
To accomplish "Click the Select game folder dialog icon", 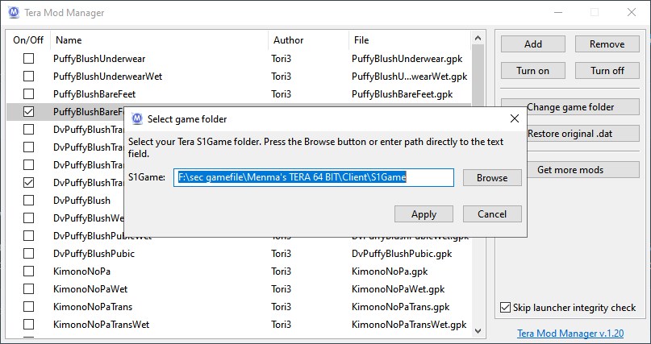I will (x=137, y=119).
